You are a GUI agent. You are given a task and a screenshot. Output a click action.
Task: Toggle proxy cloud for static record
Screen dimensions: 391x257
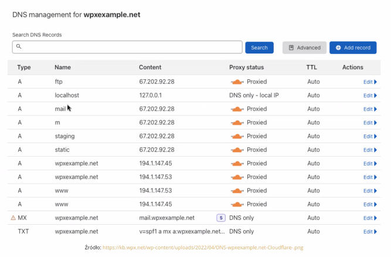(237, 150)
